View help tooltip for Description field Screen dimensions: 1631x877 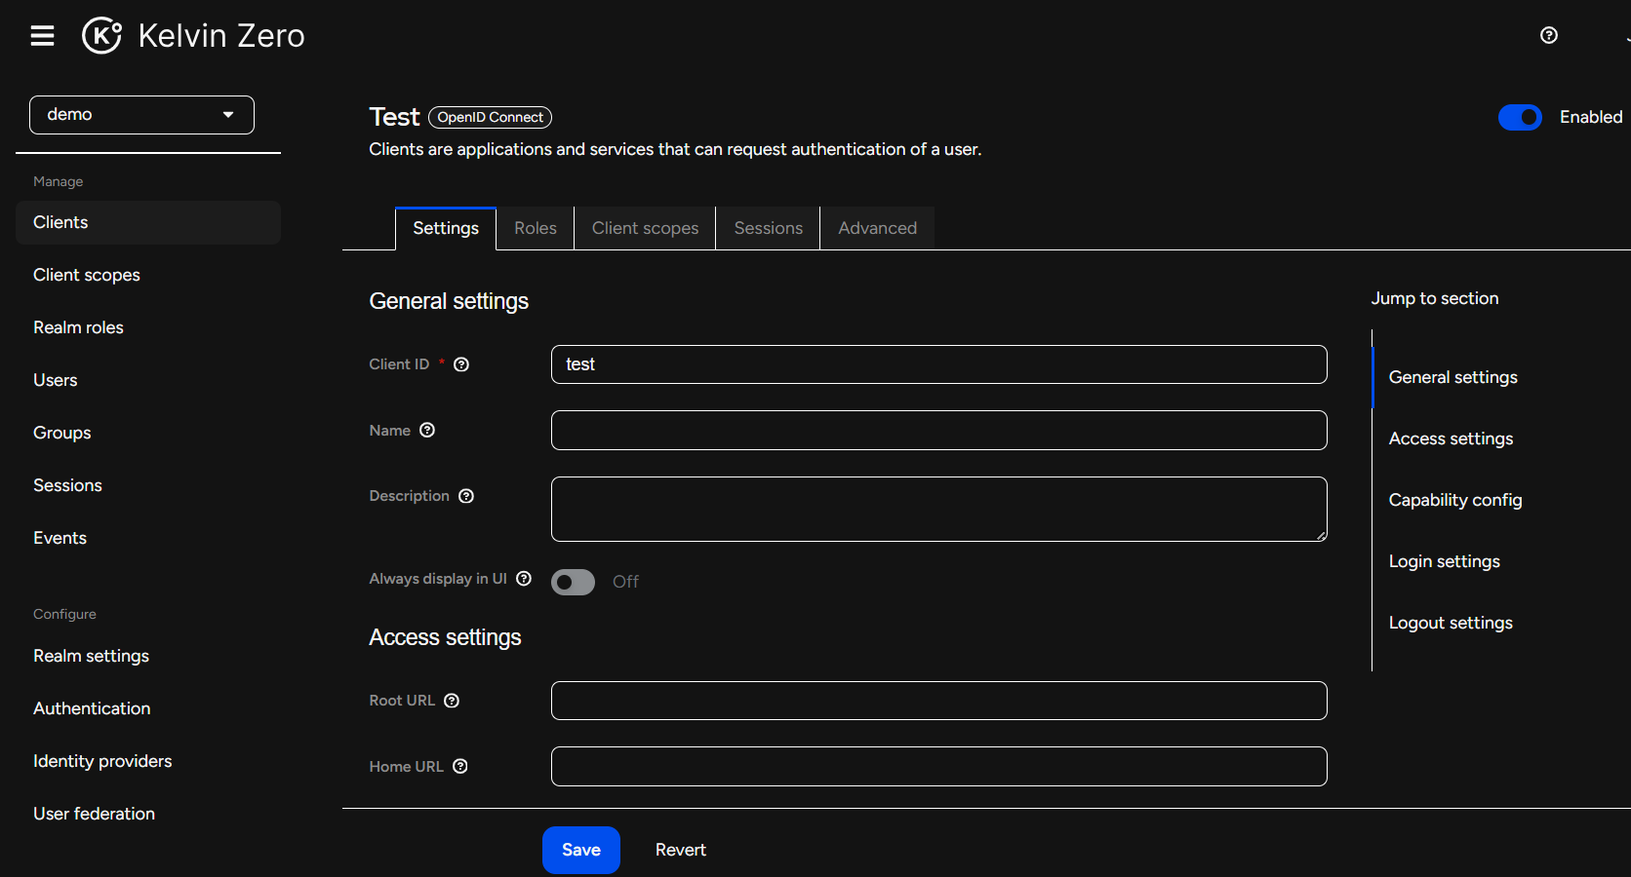[x=466, y=496]
